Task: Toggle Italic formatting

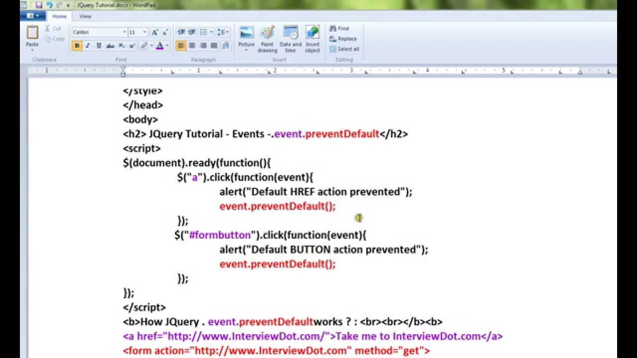Action: click(88, 46)
